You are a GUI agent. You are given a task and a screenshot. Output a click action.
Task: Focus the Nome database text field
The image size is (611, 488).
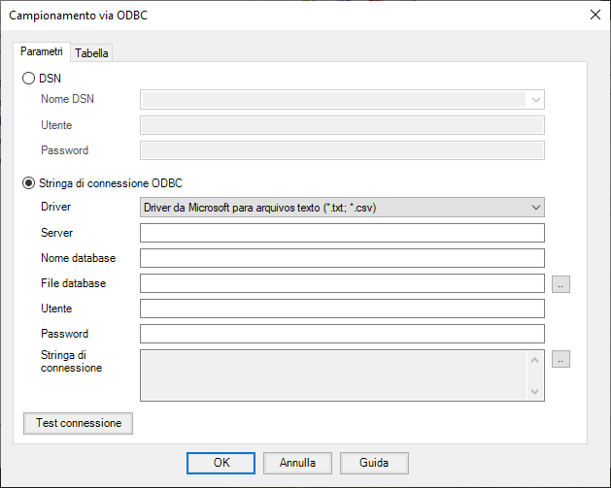click(342, 258)
